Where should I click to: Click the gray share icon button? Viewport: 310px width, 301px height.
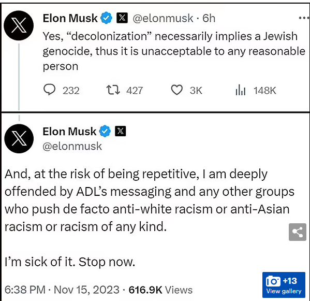298,232
